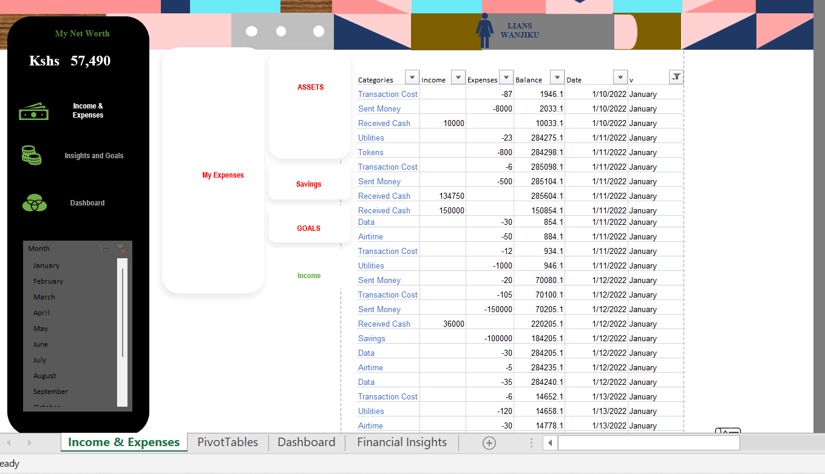Screen dimensions: 825x474
Task: Select the Income & Expenses wallet icon
Action: coord(33,111)
